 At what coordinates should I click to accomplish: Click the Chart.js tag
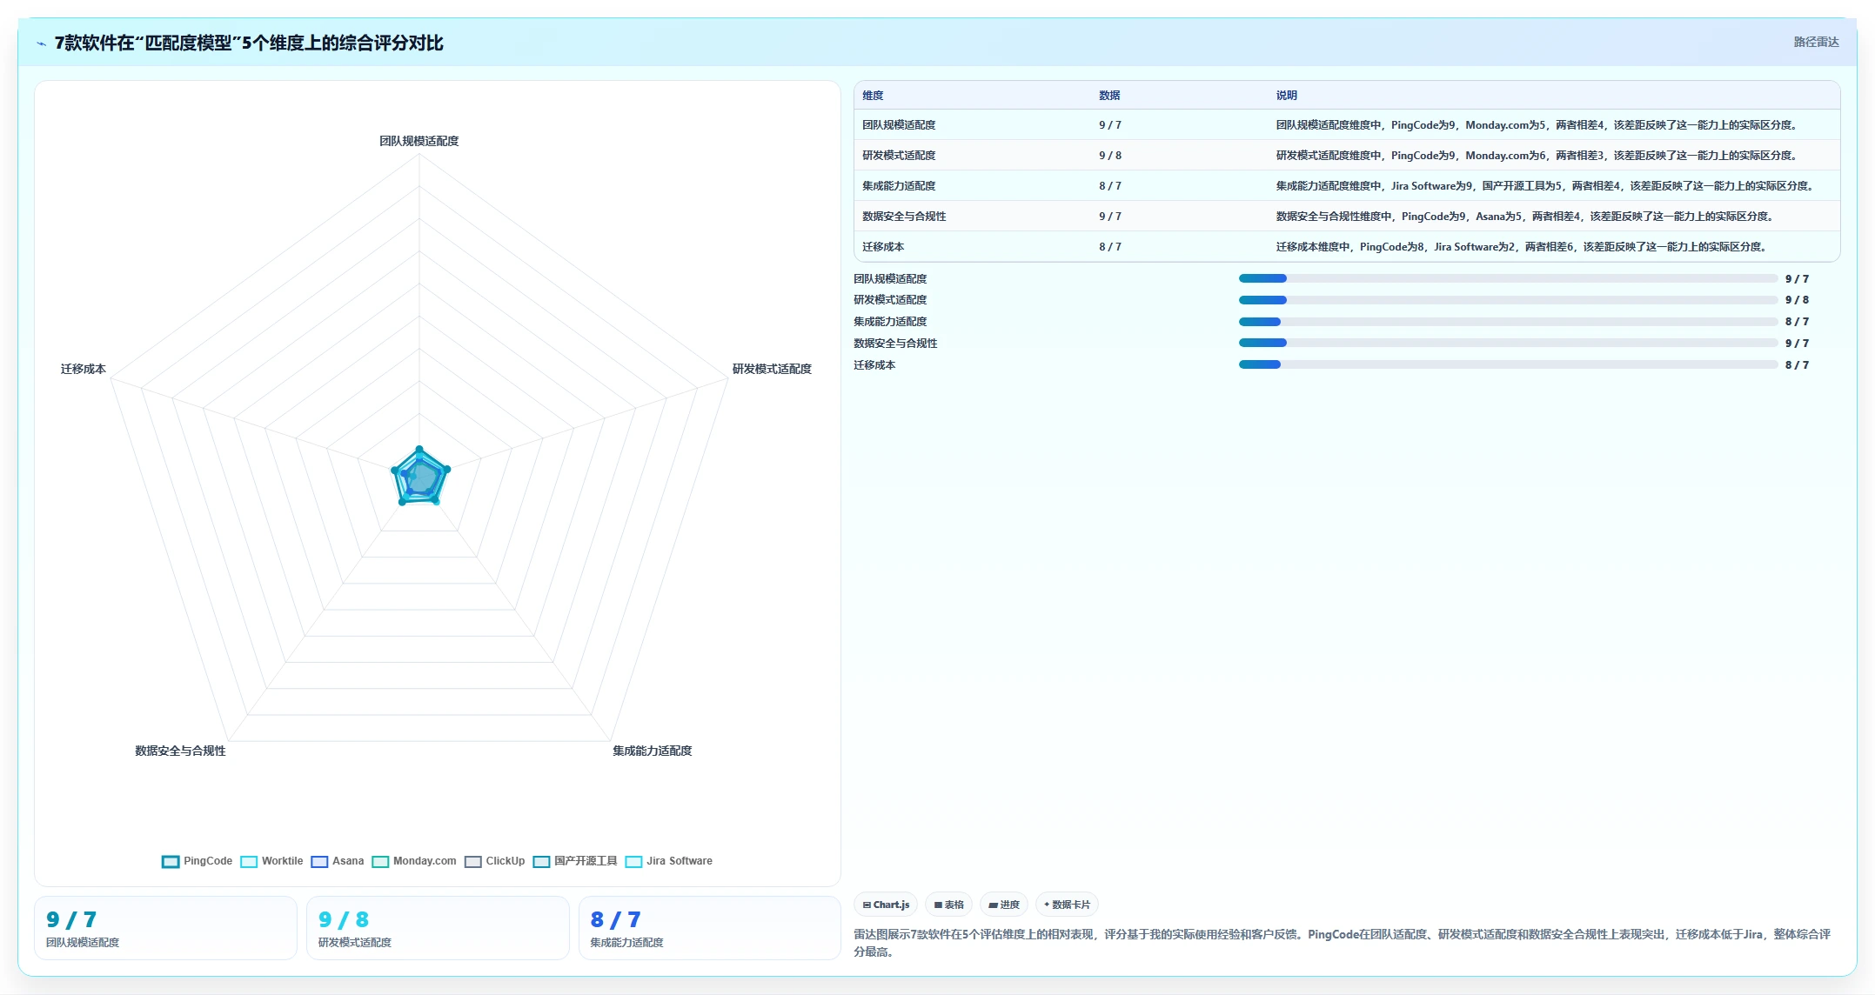click(886, 905)
